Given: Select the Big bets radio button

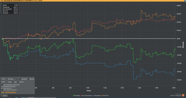Looking at the screenshot, I should [28, 79].
